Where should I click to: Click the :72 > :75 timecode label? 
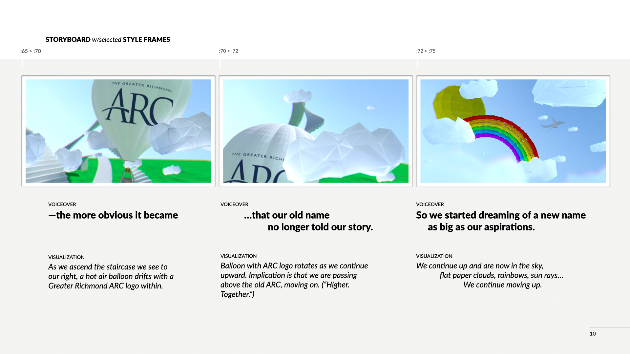tap(426, 51)
